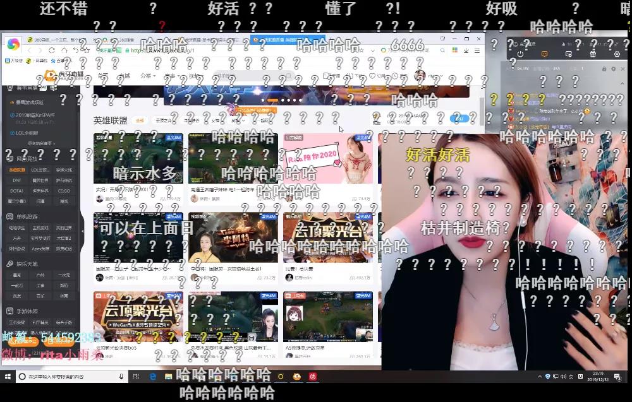
Task: Click the 网游竞技 category header
Action: (x=27, y=158)
